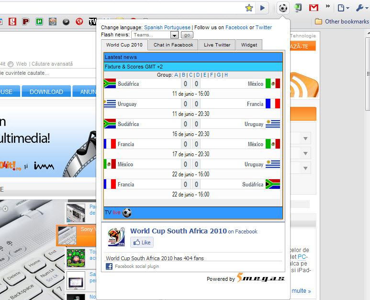Click Mexico flag in México-Uruguay match

click(x=110, y=164)
